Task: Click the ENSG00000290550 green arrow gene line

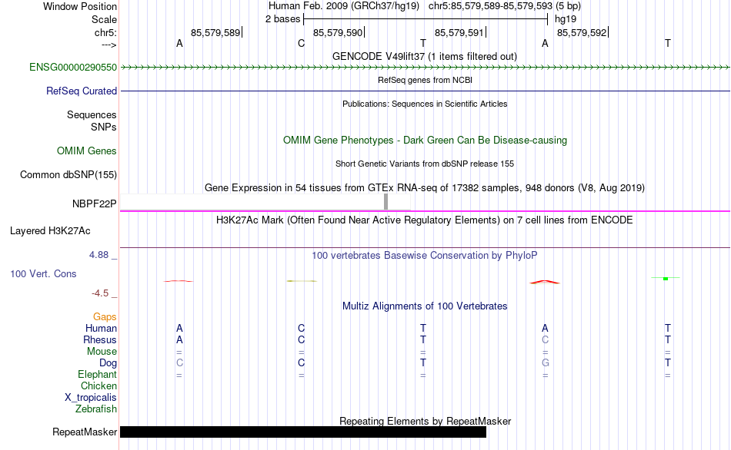Action: [x=425, y=68]
